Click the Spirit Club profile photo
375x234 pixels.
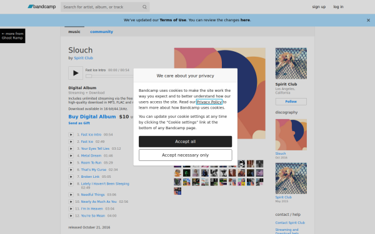pyautogui.click(x=291, y=64)
